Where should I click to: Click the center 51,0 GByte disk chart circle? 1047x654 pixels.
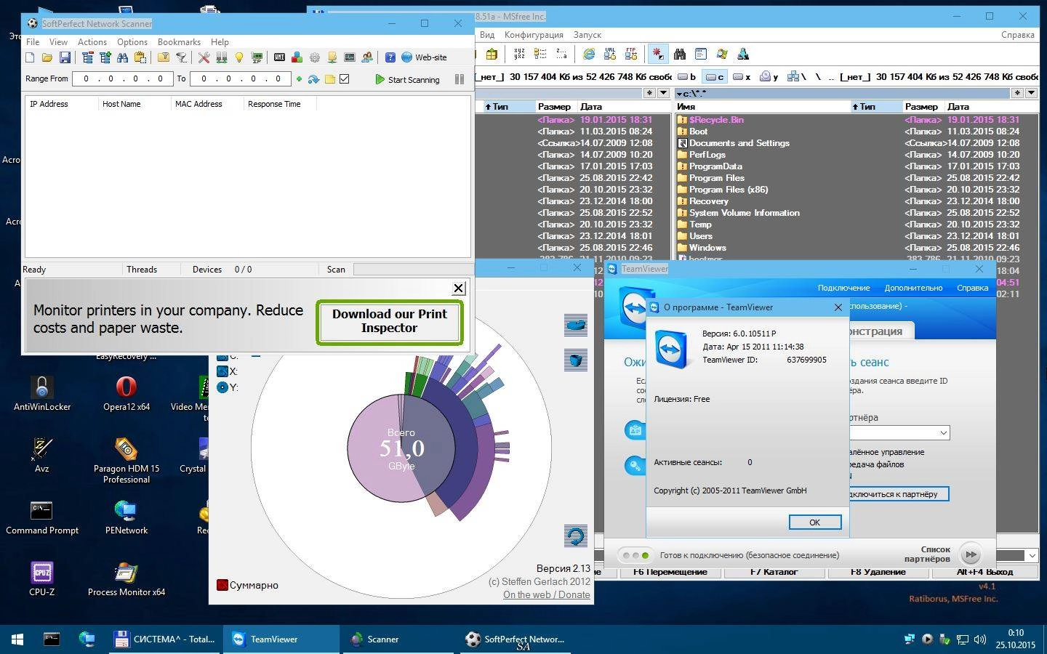pos(401,448)
